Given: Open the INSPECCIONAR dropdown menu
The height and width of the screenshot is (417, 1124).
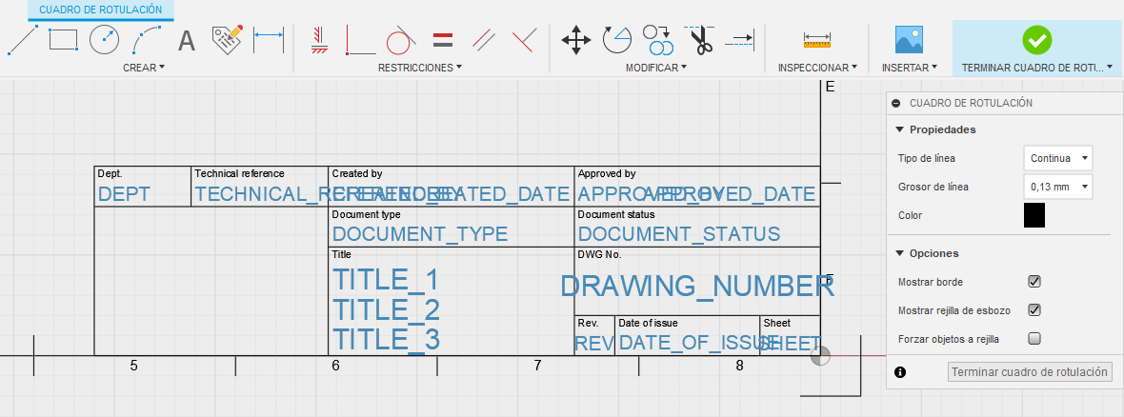Looking at the screenshot, I should point(817,68).
